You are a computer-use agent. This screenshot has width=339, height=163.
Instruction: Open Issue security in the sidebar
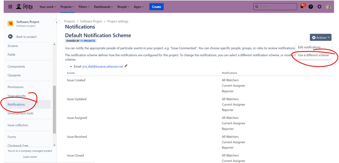click(x=17, y=96)
